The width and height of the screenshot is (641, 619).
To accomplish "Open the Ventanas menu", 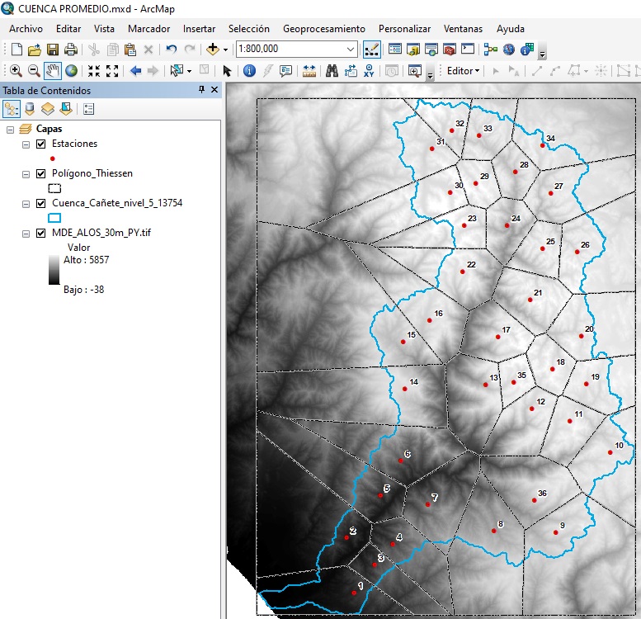I will [x=463, y=29].
